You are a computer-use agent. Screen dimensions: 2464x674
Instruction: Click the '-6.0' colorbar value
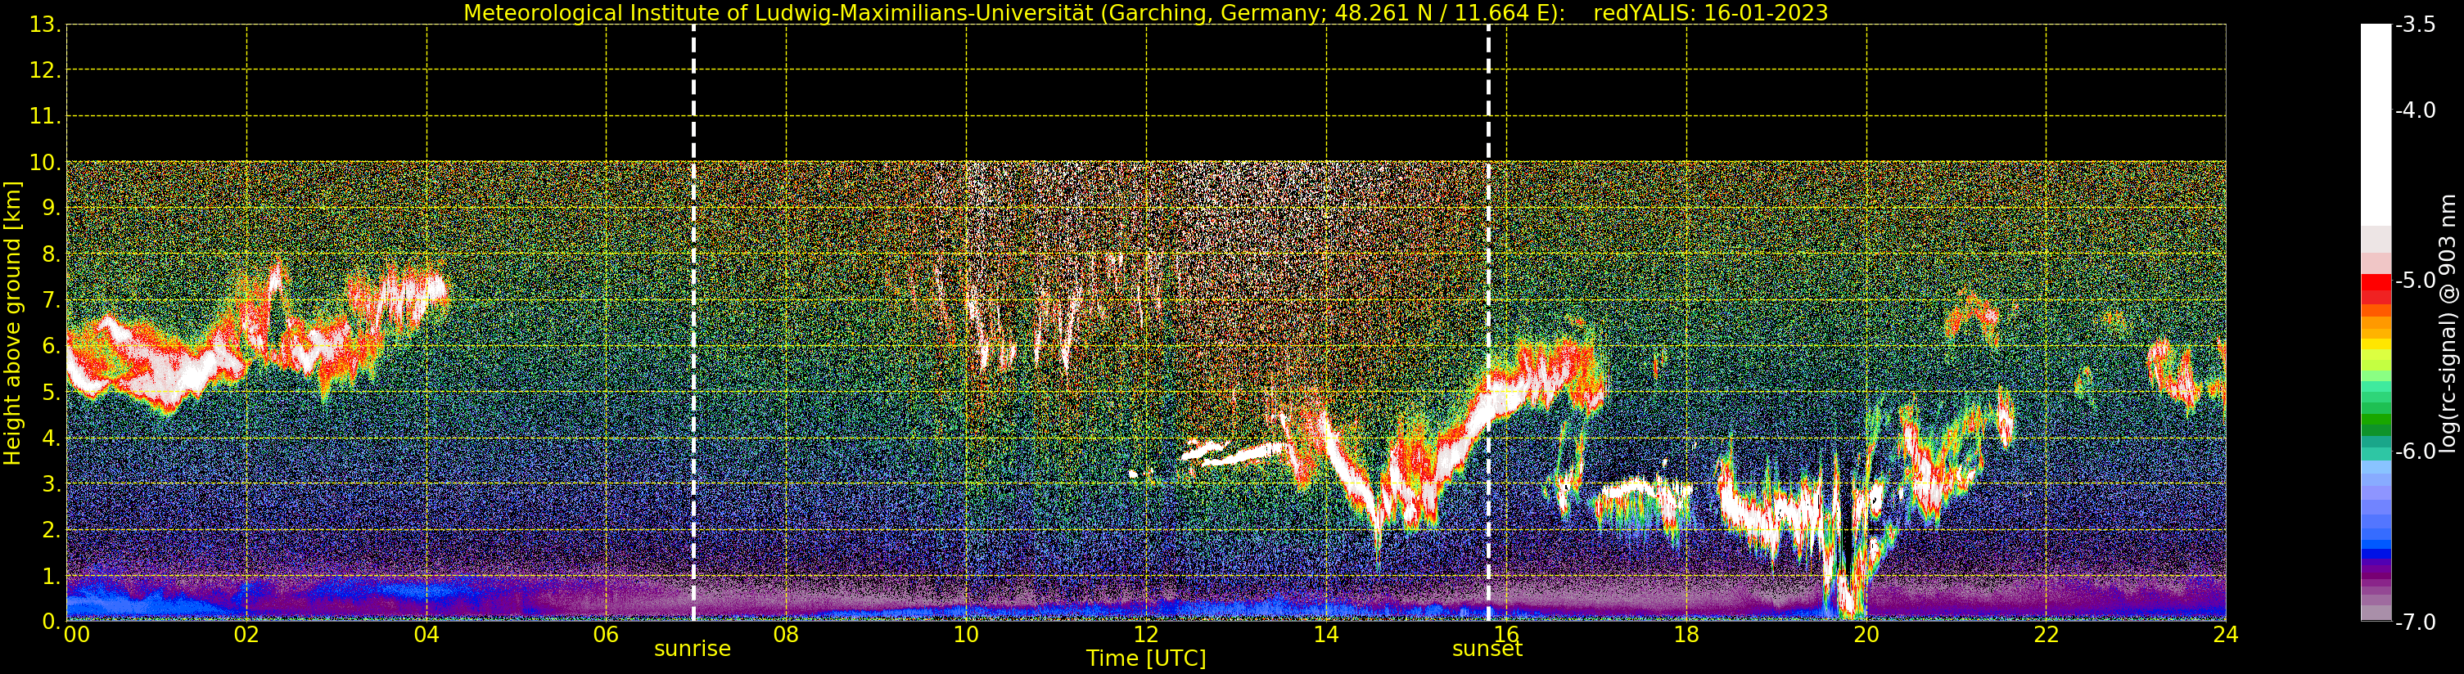2415,452
